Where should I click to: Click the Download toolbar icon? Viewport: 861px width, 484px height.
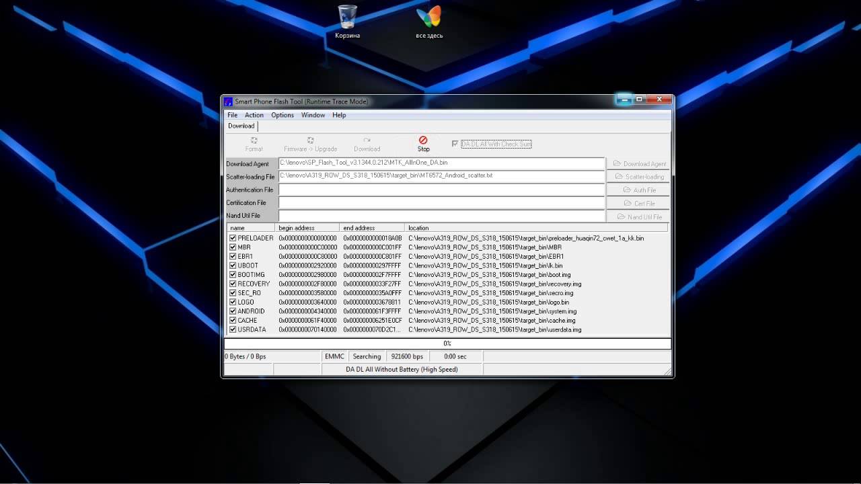[367, 144]
